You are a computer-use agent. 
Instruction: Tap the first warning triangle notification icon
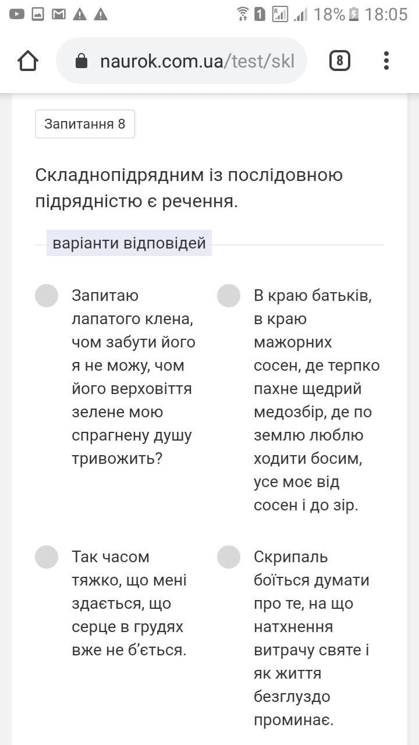pos(80,14)
